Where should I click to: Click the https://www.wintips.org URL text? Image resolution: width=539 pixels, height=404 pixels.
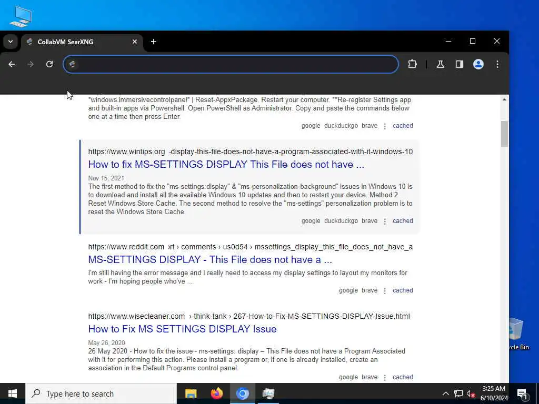126,151
